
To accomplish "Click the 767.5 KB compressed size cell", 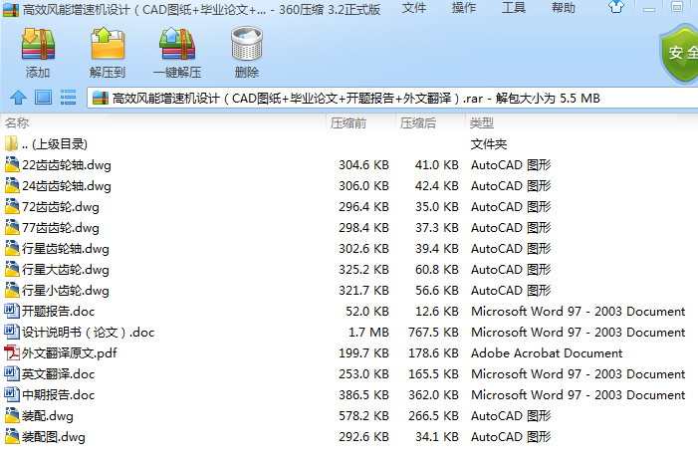I will pos(433,332).
